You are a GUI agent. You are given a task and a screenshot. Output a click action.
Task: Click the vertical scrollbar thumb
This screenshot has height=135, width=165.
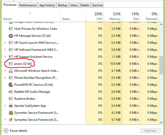click(161, 65)
